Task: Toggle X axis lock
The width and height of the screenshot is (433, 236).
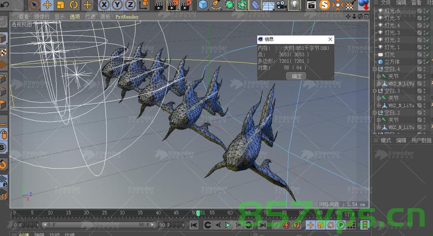Action: (104, 5)
